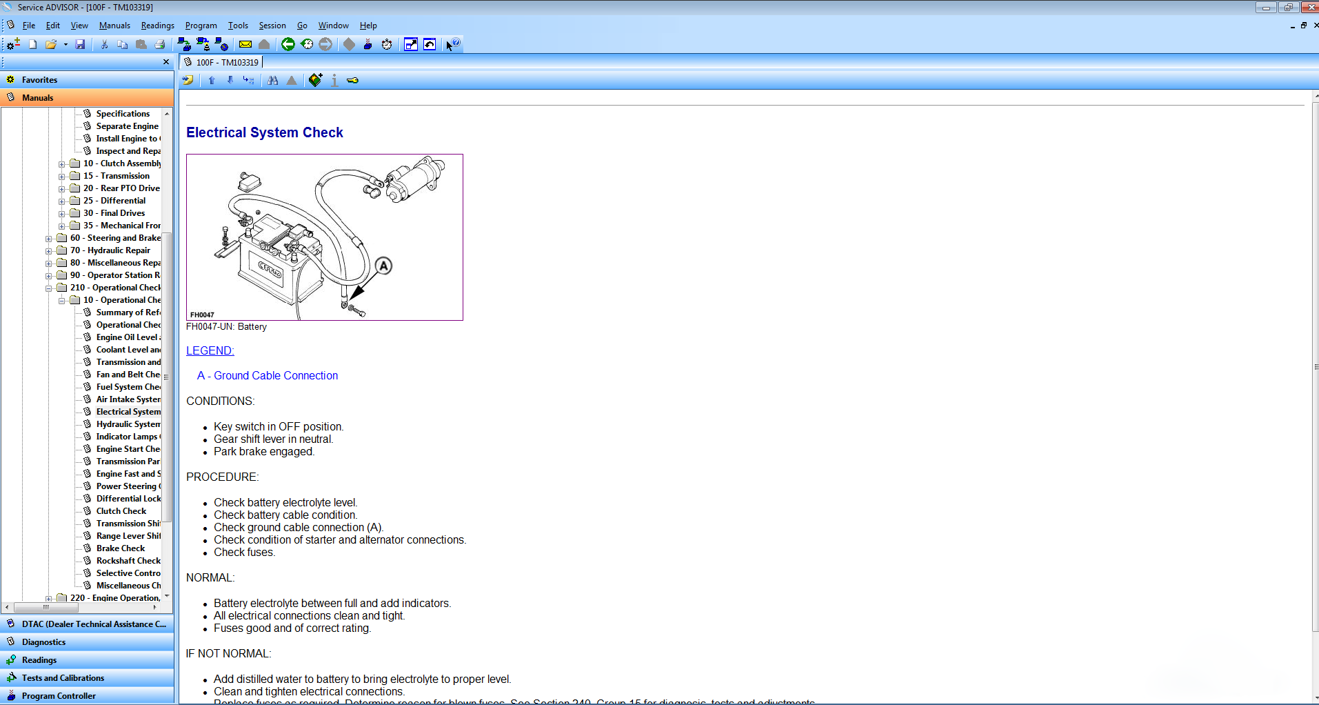Viewport: 1319px width, 705px height.
Task: Select the Electrical System tree item
Action: [x=128, y=412]
